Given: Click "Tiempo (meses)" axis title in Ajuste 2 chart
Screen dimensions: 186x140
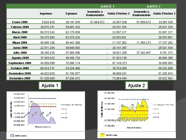Looking at the screenshot, I should (x=134, y=128).
